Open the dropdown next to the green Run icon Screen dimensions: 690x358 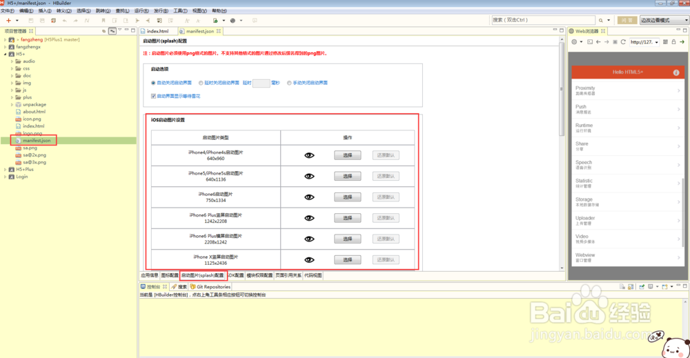(224, 20)
